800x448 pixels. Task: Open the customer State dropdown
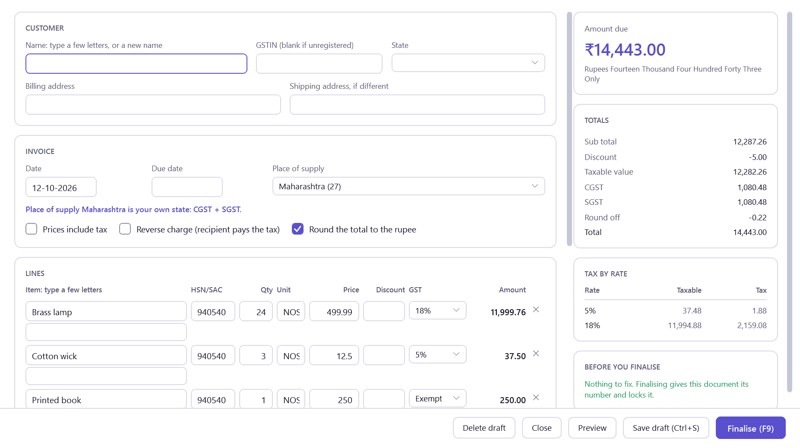click(468, 63)
